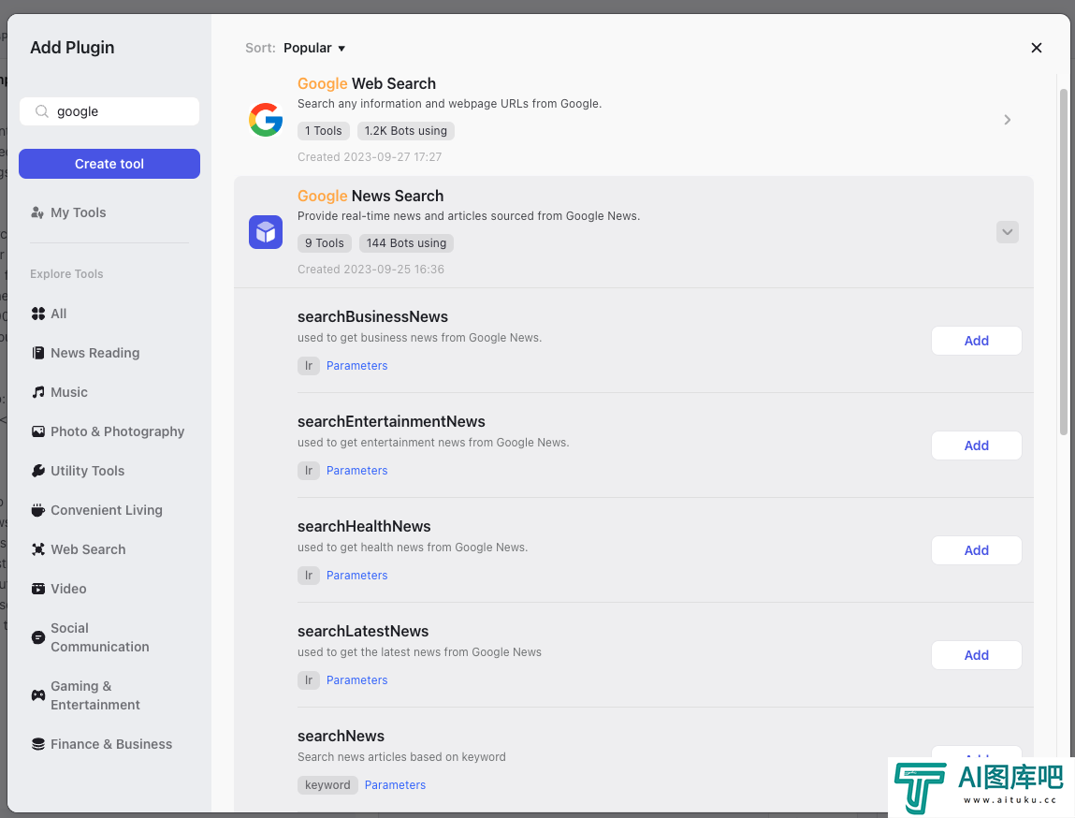The height and width of the screenshot is (818, 1075).
Task: Click the News Reading book icon
Action: pos(38,353)
